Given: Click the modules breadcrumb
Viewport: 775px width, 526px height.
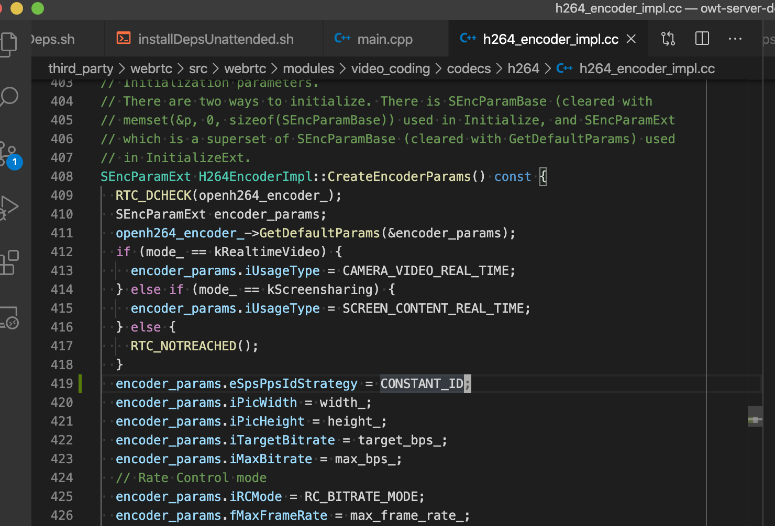Looking at the screenshot, I should 308,68.
